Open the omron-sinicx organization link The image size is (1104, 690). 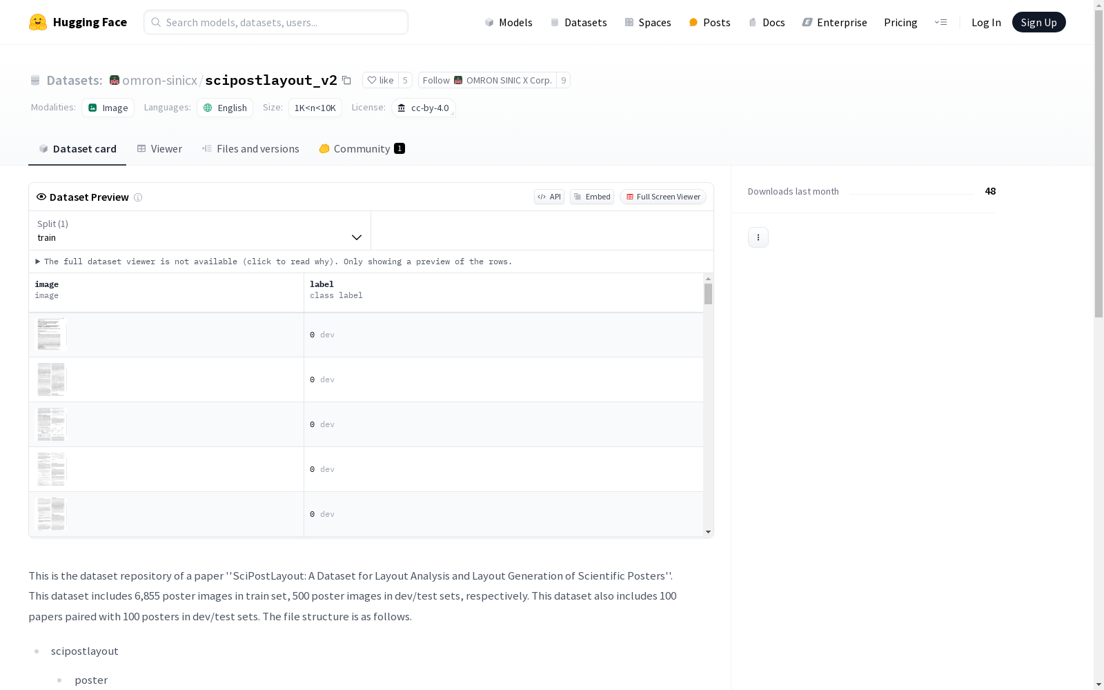[x=159, y=80]
